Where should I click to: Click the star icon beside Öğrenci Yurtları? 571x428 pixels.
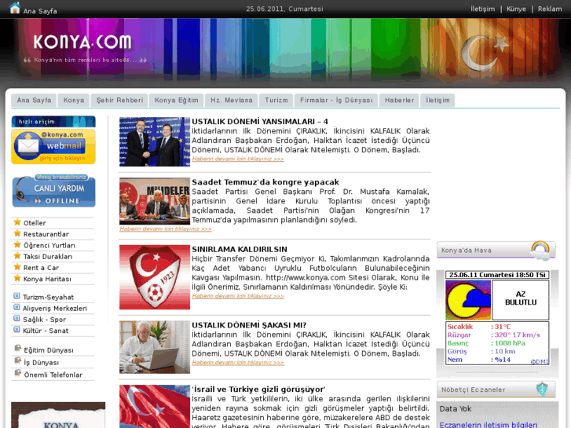click(x=17, y=245)
